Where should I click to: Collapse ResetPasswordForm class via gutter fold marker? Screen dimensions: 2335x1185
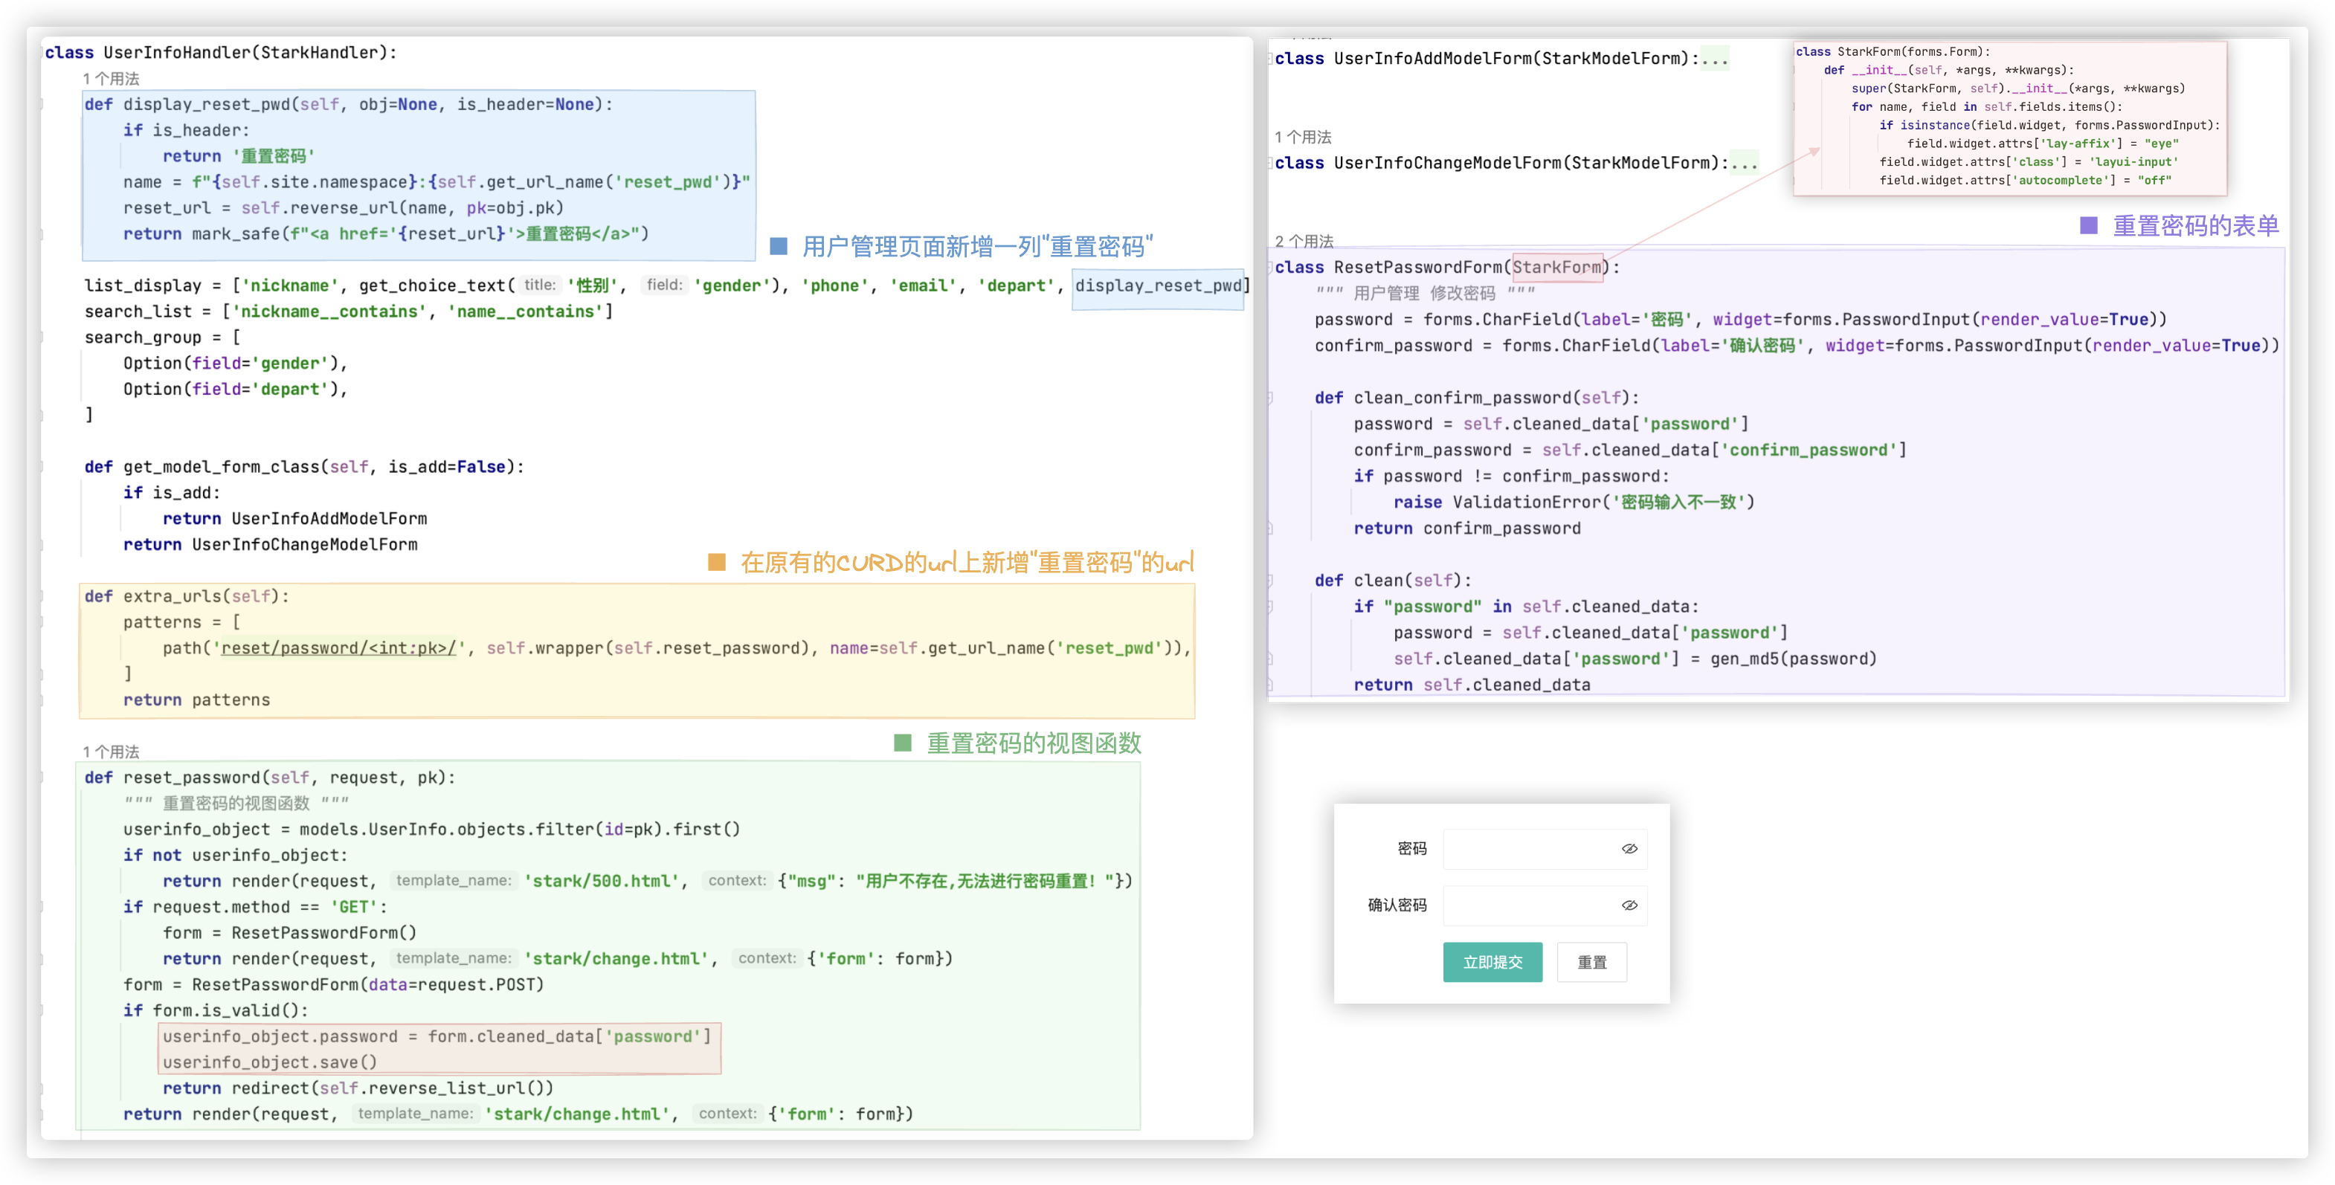click(x=1271, y=268)
